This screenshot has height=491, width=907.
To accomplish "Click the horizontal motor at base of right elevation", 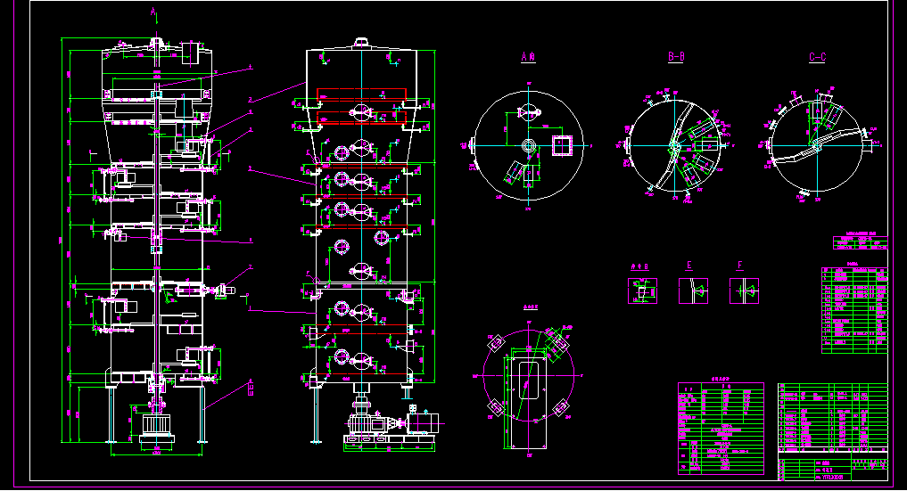I will pos(423,421).
